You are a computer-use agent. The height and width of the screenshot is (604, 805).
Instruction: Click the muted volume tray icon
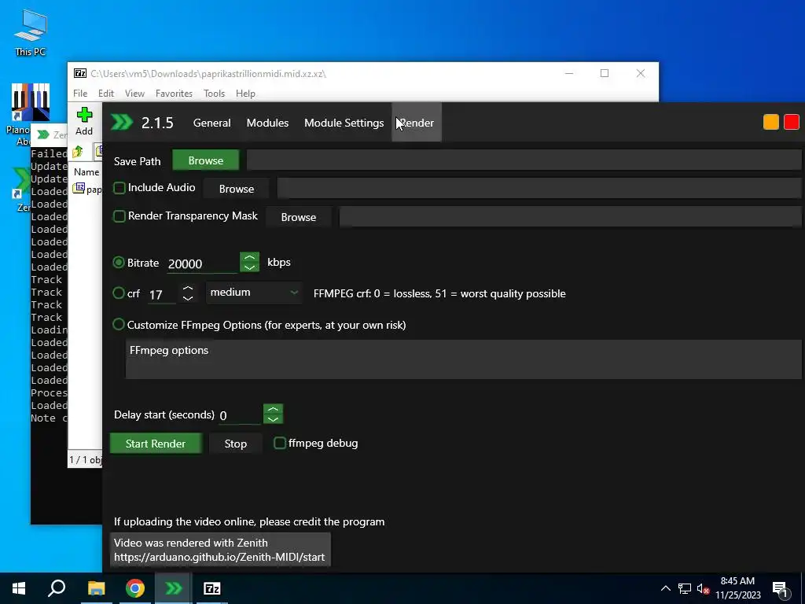(703, 588)
